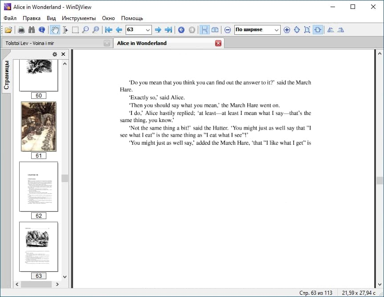The image size is (384, 297).
Task: Open the Инструменты menu
Action: pos(79,18)
